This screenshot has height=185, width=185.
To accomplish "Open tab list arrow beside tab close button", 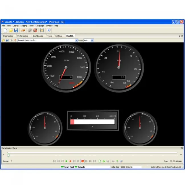I will coord(179,36).
